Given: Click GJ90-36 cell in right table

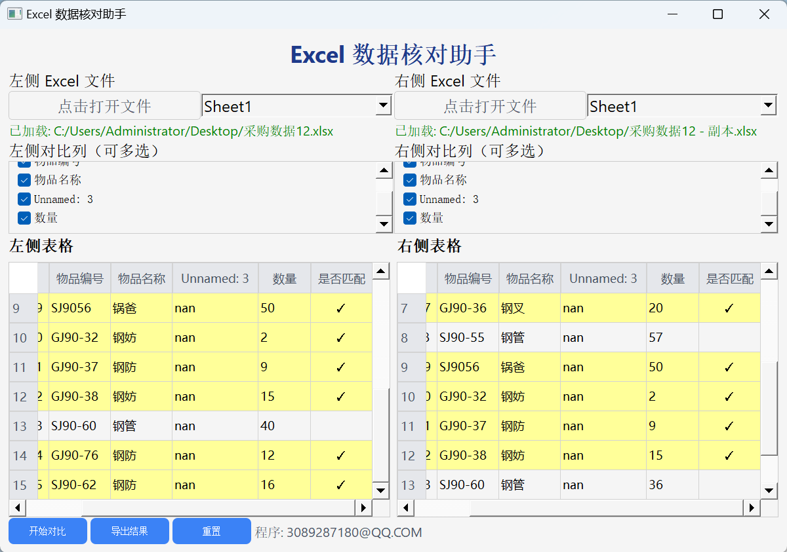Looking at the screenshot, I should pos(468,308).
